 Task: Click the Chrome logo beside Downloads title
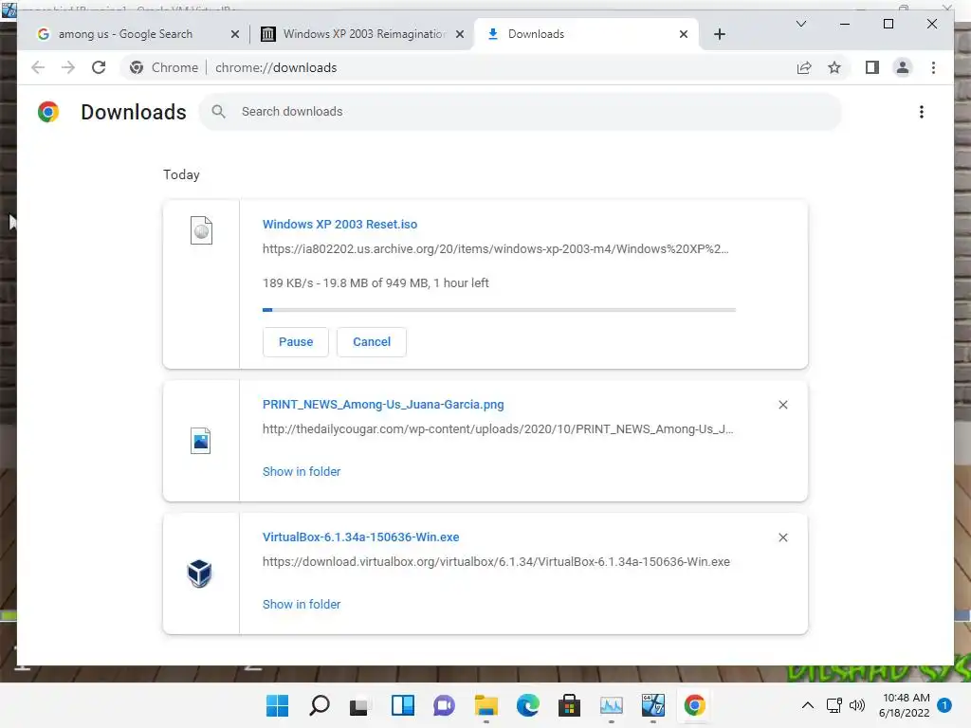pos(48,112)
